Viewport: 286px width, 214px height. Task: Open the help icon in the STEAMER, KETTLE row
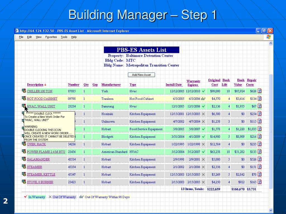tap(259, 174)
